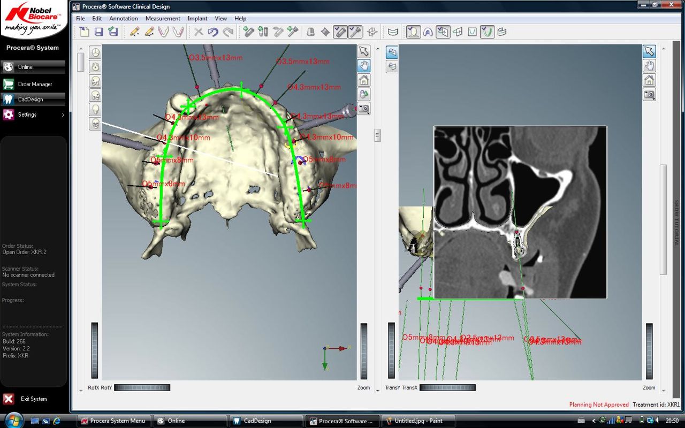The width and height of the screenshot is (685, 428).
Task: Toggle the stacked layers button
Action: [501, 32]
